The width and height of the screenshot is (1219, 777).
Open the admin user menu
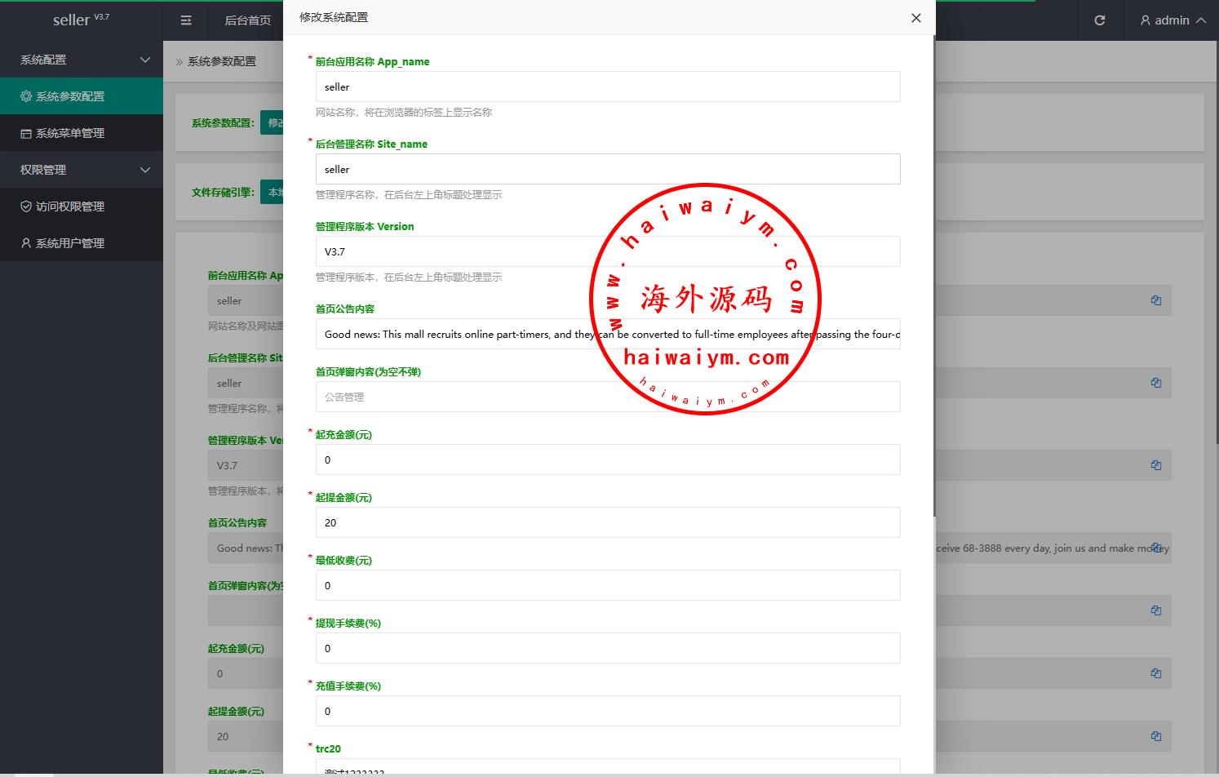coord(1172,20)
